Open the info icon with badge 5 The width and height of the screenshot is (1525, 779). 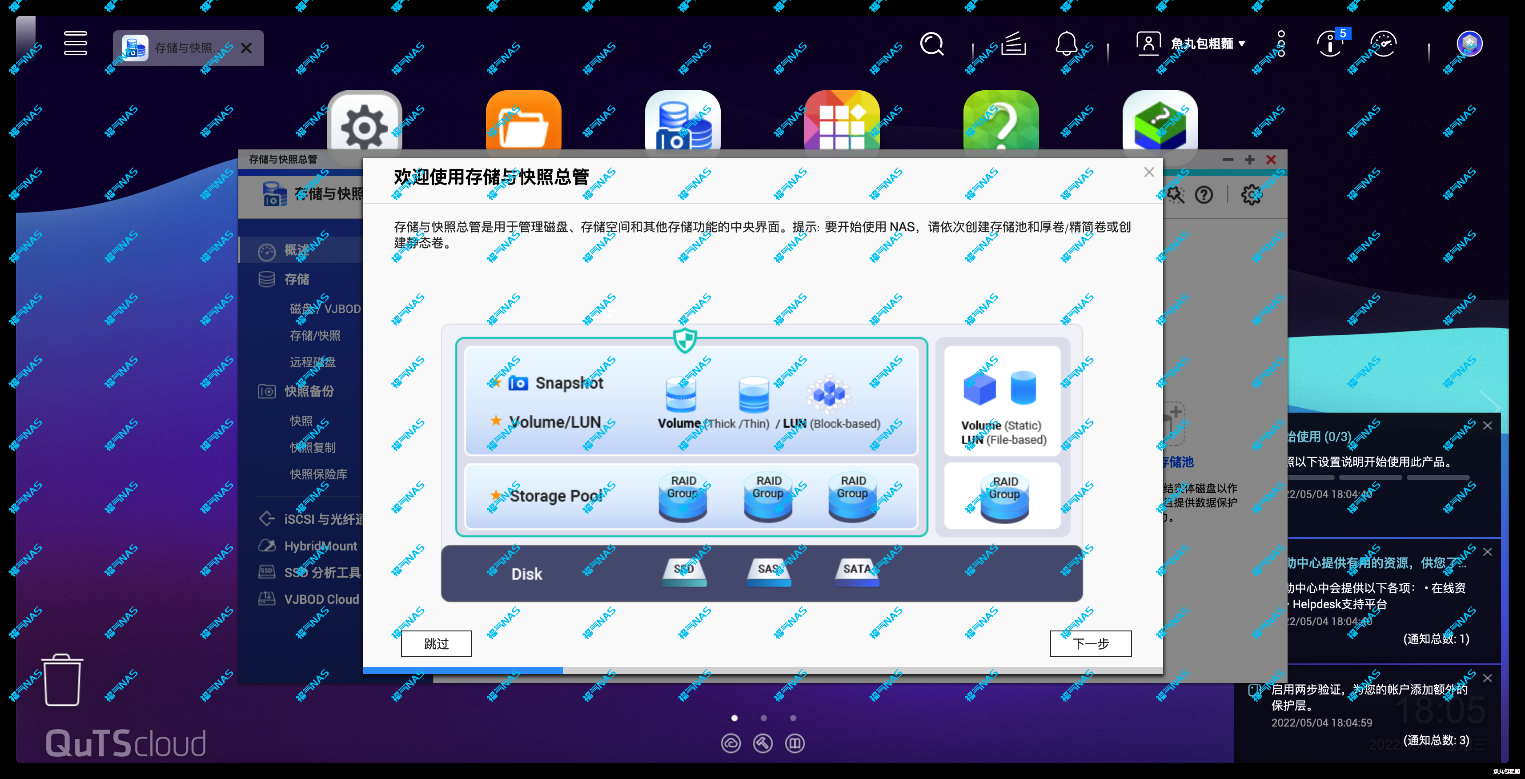pyautogui.click(x=1330, y=44)
